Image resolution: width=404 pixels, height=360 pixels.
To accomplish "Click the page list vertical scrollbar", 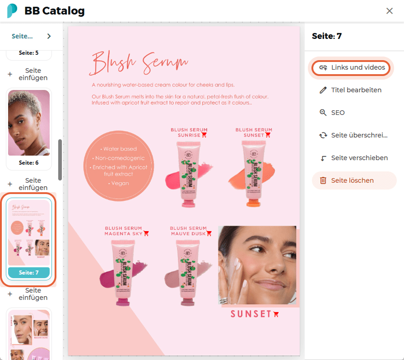I will [x=60, y=160].
